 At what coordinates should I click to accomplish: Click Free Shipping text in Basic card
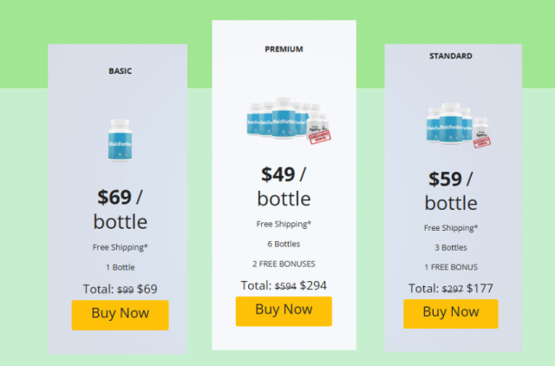click(x=120, y=247)
